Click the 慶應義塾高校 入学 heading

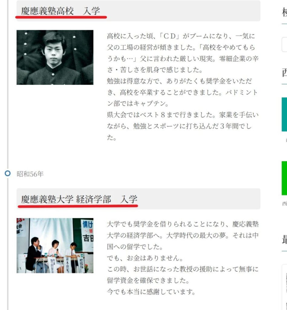[60, 11]
